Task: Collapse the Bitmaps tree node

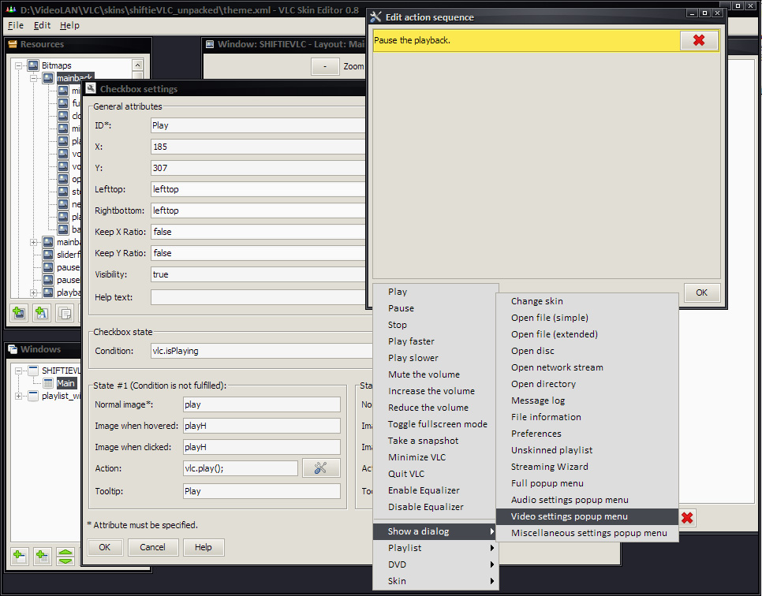Action: (x=18, y=65)
